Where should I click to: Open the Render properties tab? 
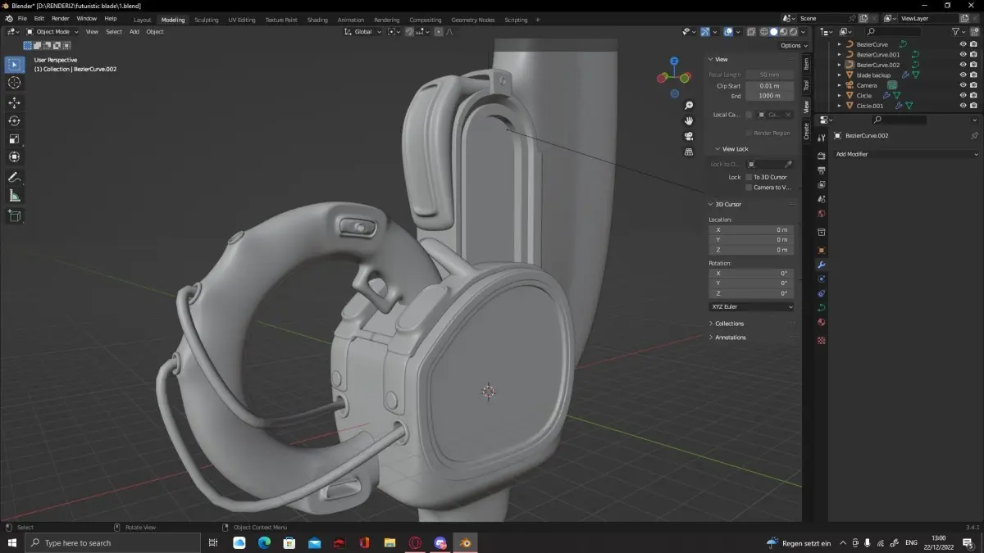click(x=821, y=156)
